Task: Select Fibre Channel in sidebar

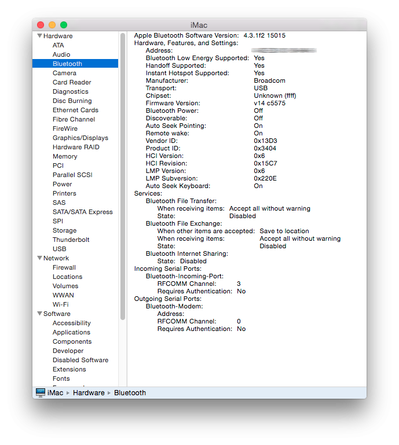Action: pyautogui.click(x=74, y=119)
